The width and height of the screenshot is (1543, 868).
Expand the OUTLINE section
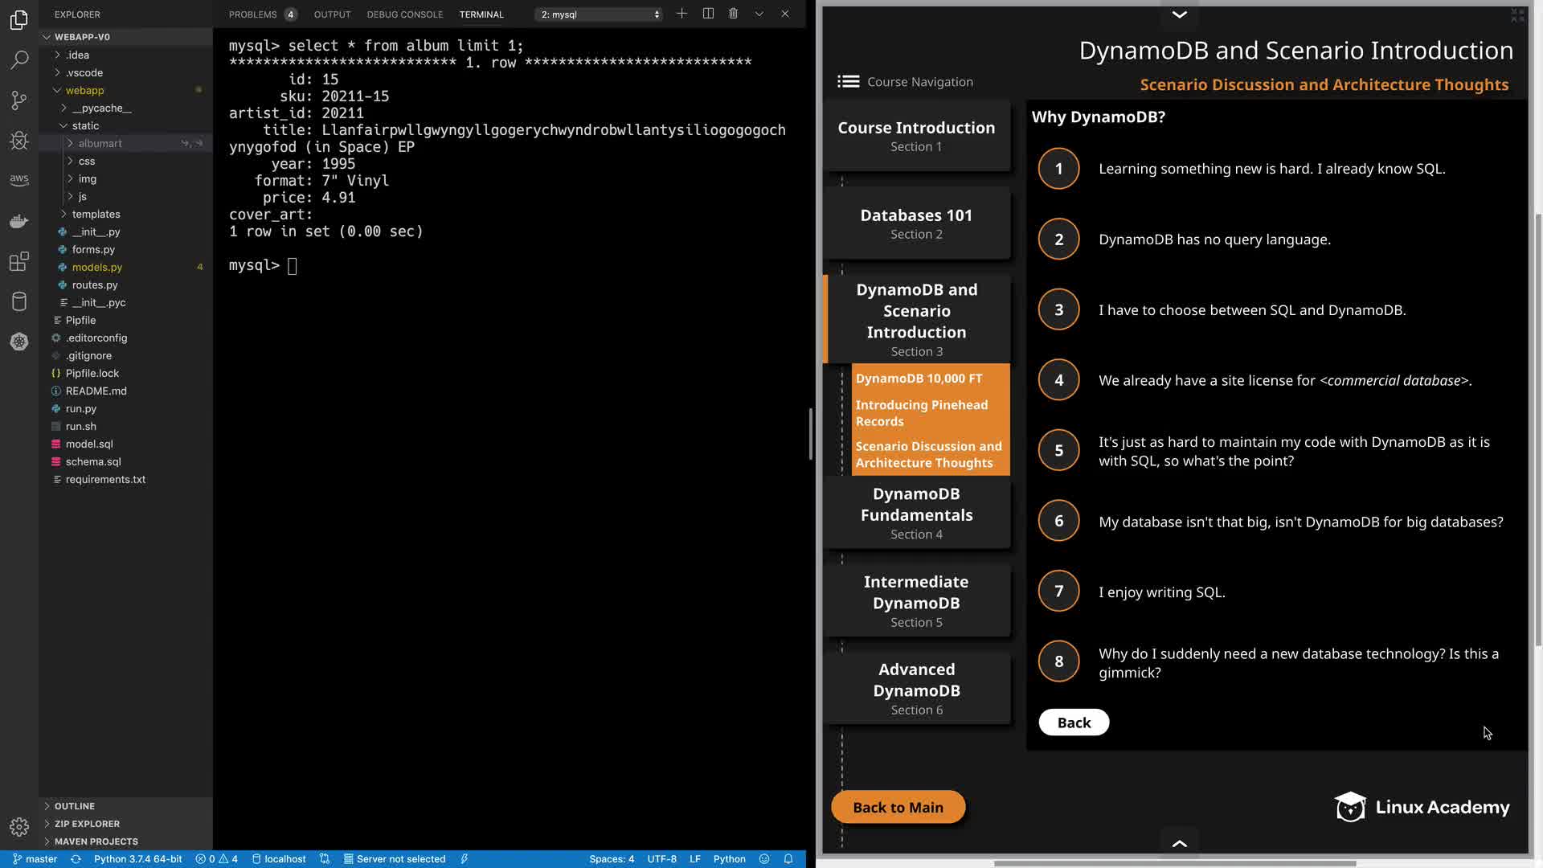tap(75, 806)
